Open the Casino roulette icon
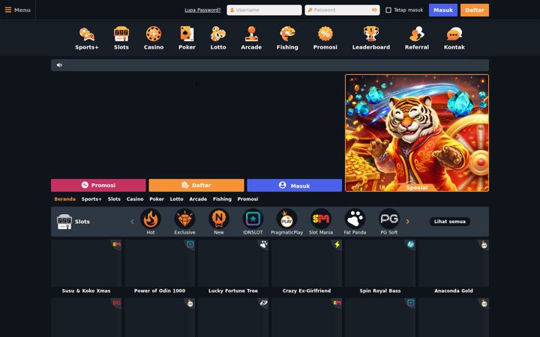The image size is (540, 337). pyautogui.click(x=154, y=34)
